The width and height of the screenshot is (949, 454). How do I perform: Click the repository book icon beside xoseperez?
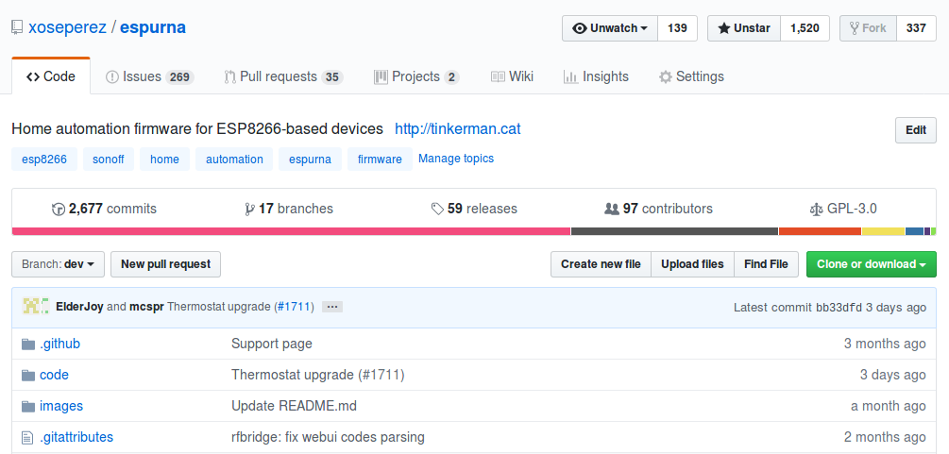(18, 28)
